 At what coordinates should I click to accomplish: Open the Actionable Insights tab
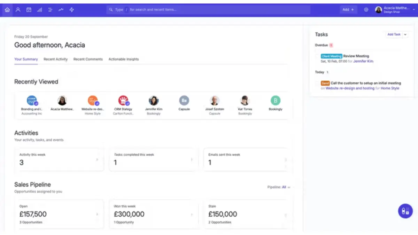124,59
